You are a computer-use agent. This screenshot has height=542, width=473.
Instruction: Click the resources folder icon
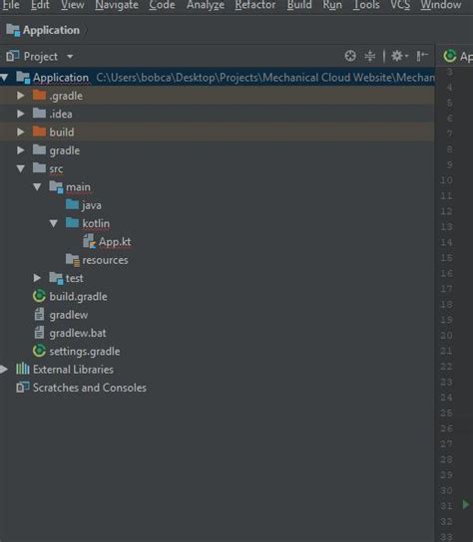pyautogui.click(x=73, y=260)
